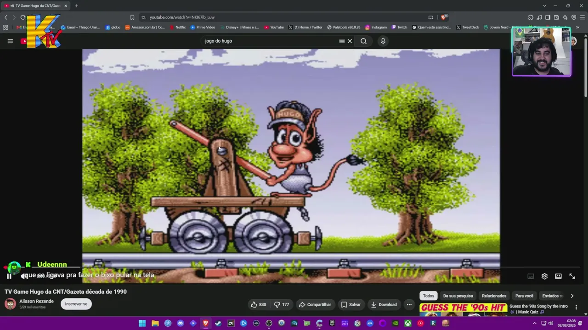Toggle video subtitles/captions button

531,276
